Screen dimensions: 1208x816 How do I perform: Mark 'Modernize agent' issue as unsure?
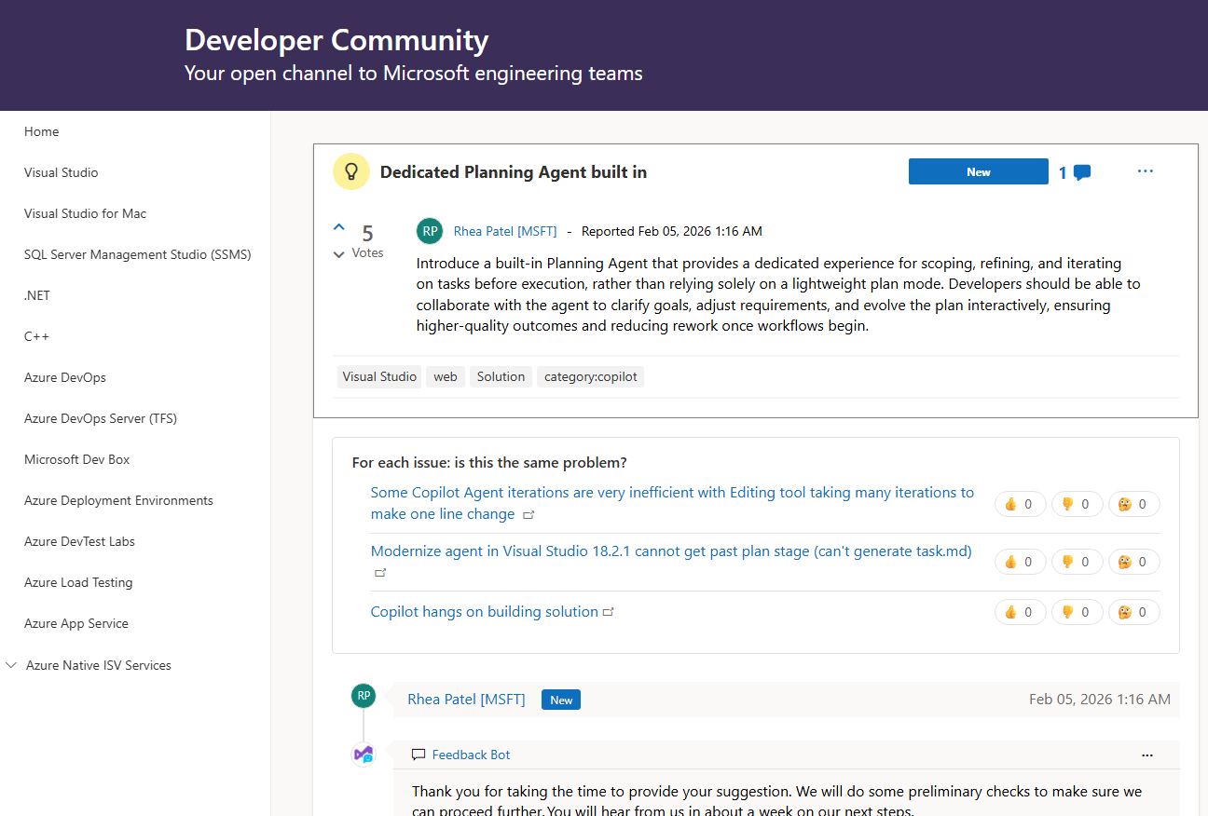1134,562
